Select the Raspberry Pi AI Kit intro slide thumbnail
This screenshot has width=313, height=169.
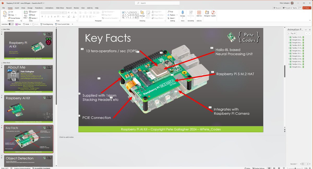point(28,45)
